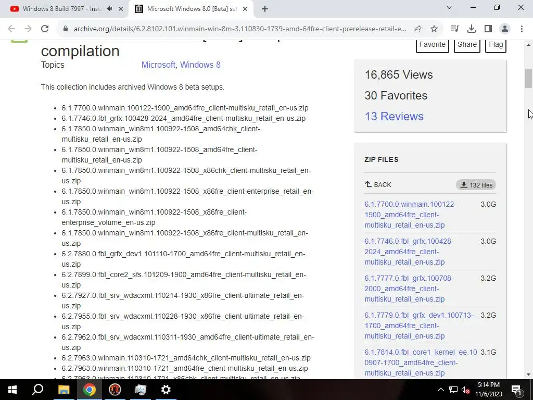Share this page from address bar
This screenshot has width=533, height=400.
417,29
